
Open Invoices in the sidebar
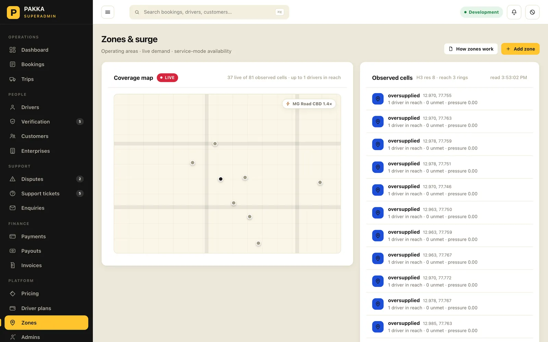click(x=46, y=265)
